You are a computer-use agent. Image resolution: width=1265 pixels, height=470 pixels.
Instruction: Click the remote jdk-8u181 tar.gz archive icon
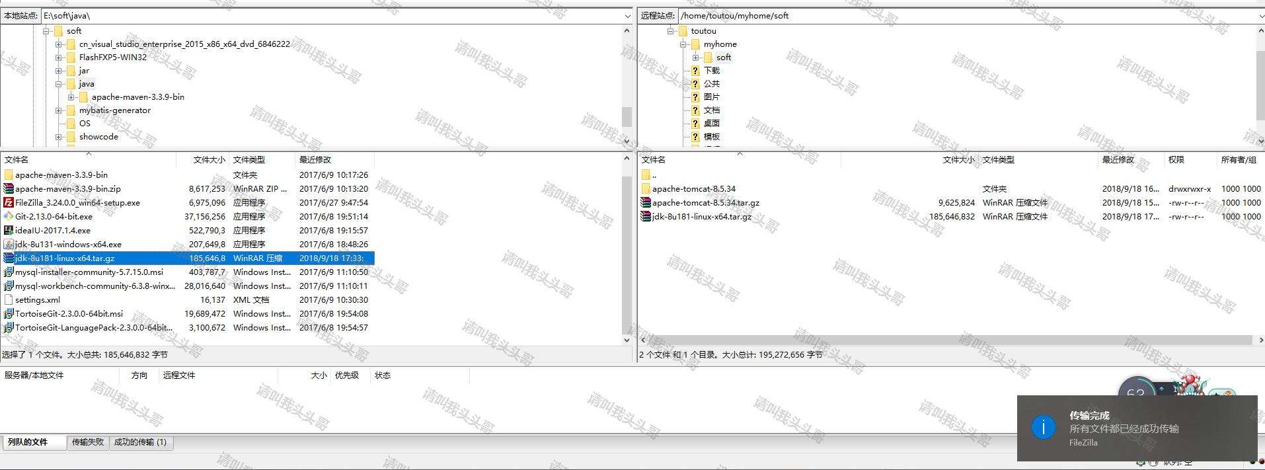646,217
